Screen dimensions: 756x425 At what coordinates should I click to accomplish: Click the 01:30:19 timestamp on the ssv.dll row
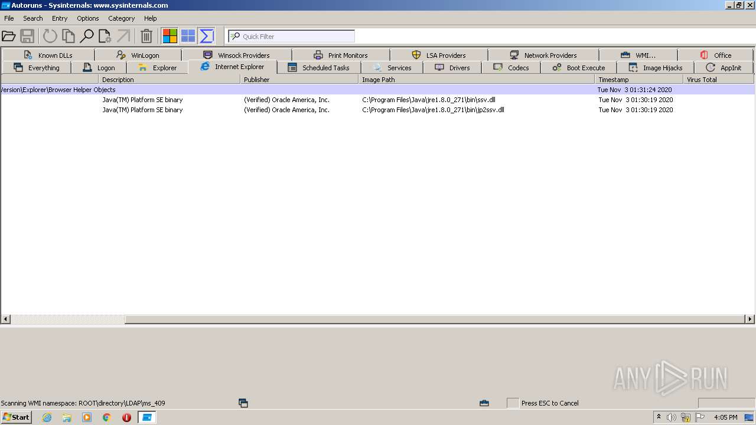pos(636,100)
